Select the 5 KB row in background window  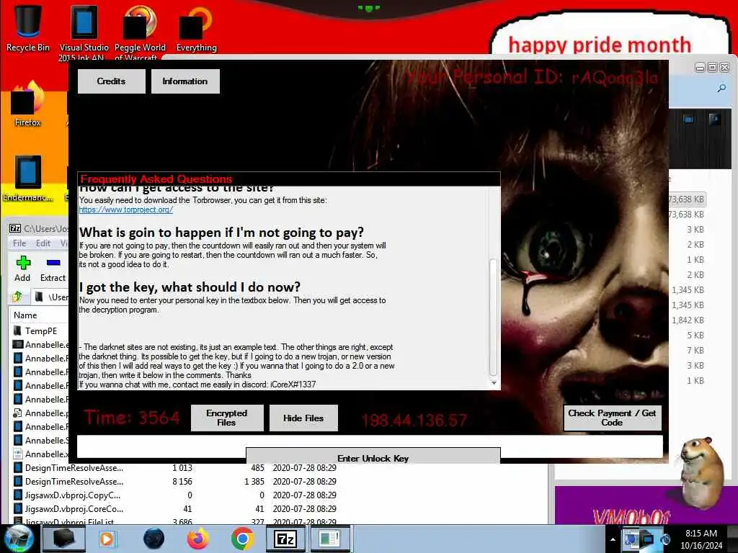coord(695,336)
